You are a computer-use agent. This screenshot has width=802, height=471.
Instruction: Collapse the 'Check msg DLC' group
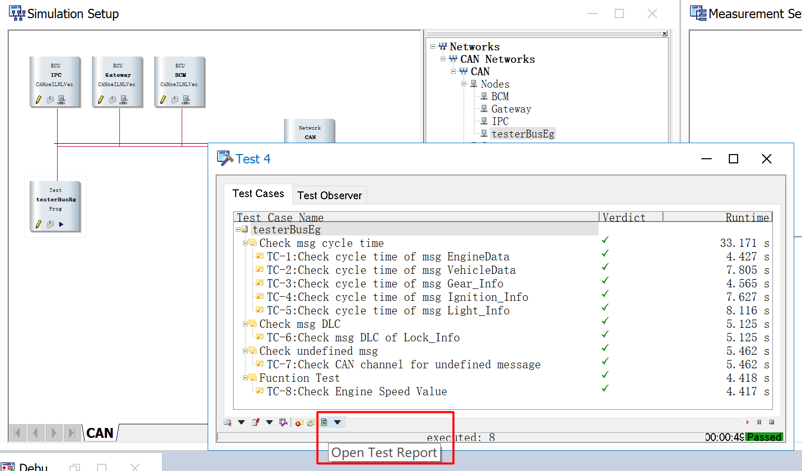(245, 324)
